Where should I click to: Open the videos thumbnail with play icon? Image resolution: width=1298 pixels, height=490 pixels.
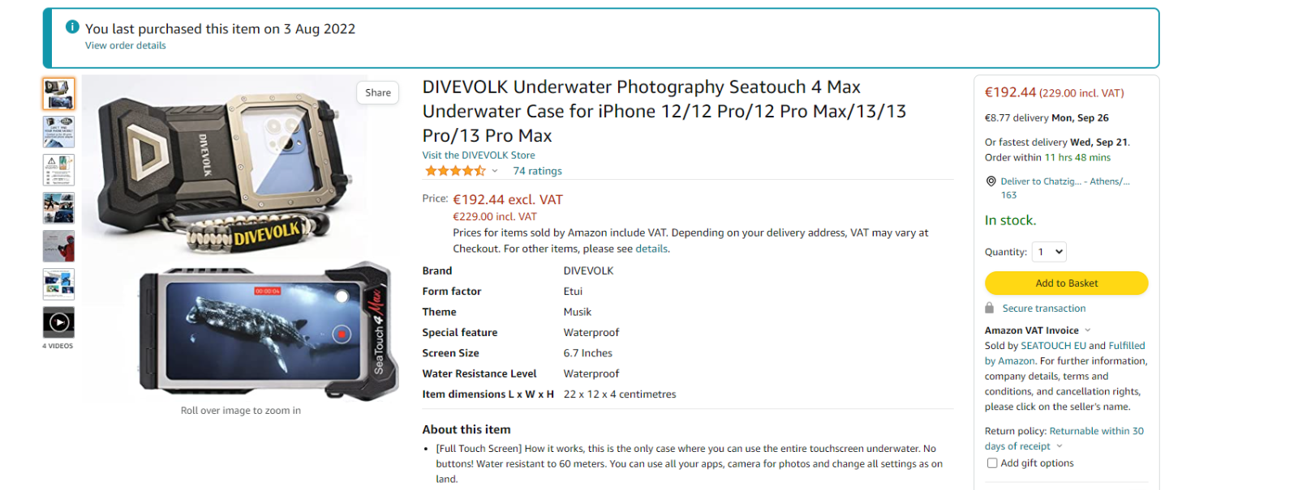coord(58,322)
